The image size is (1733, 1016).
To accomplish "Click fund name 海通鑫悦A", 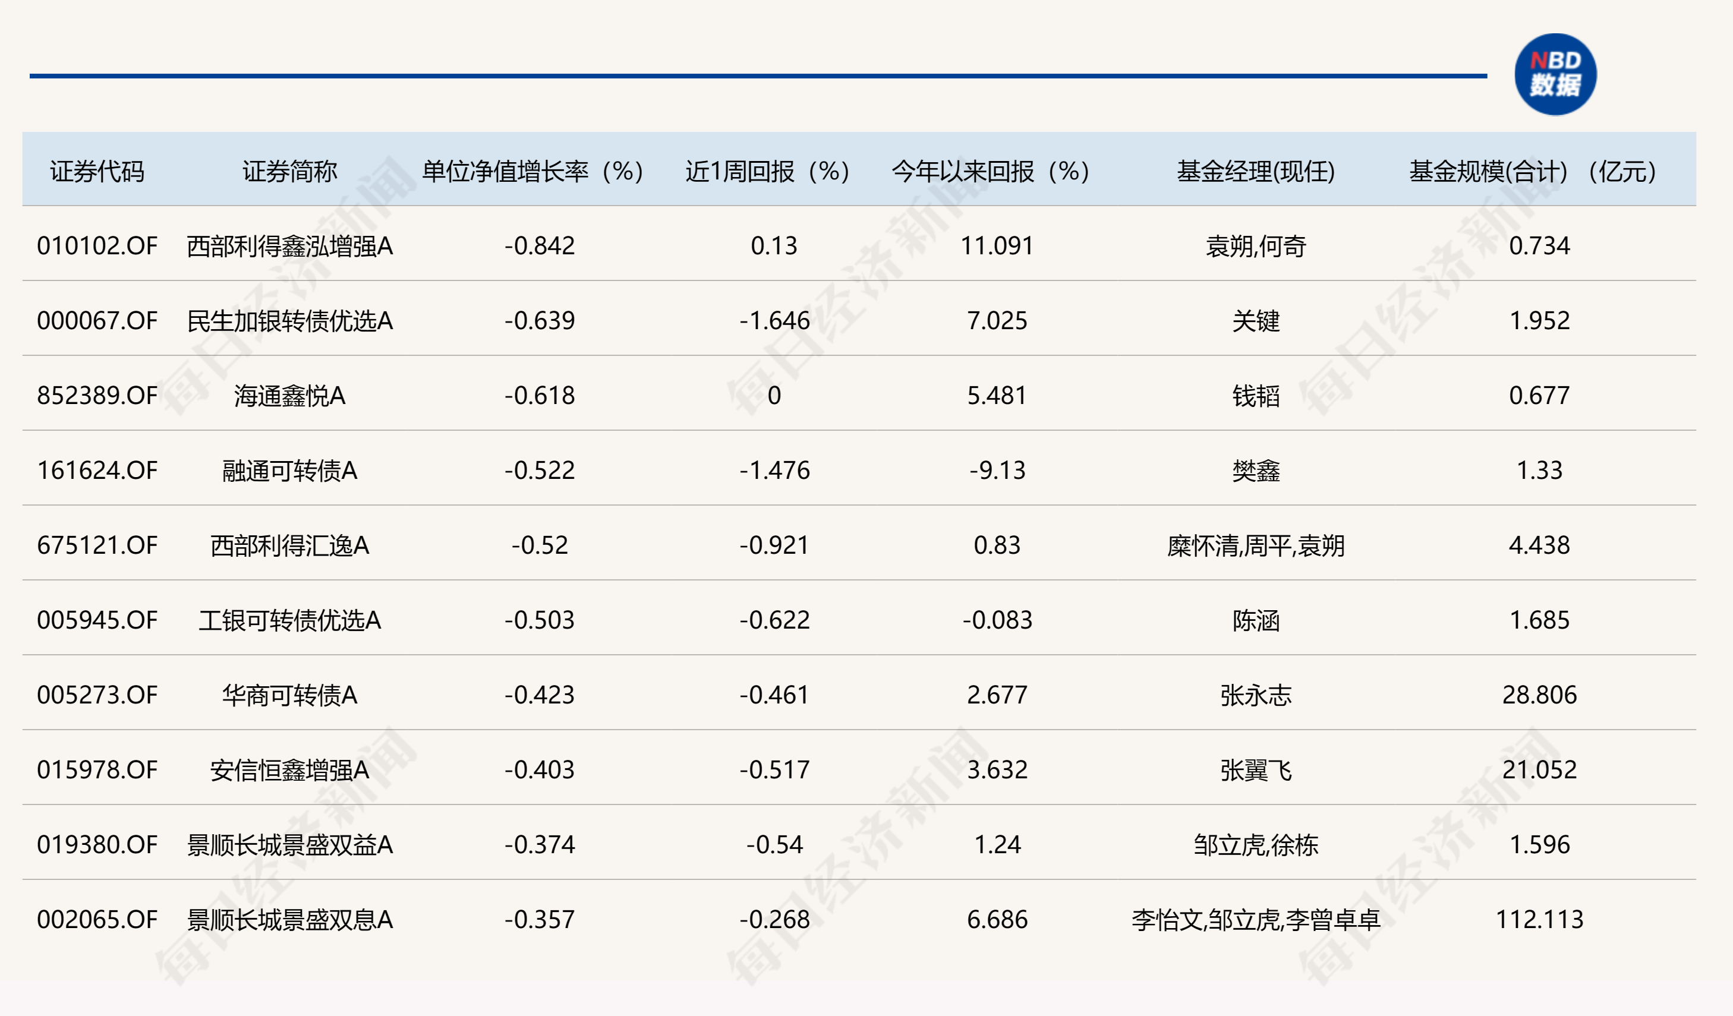I will pos(289,396).
